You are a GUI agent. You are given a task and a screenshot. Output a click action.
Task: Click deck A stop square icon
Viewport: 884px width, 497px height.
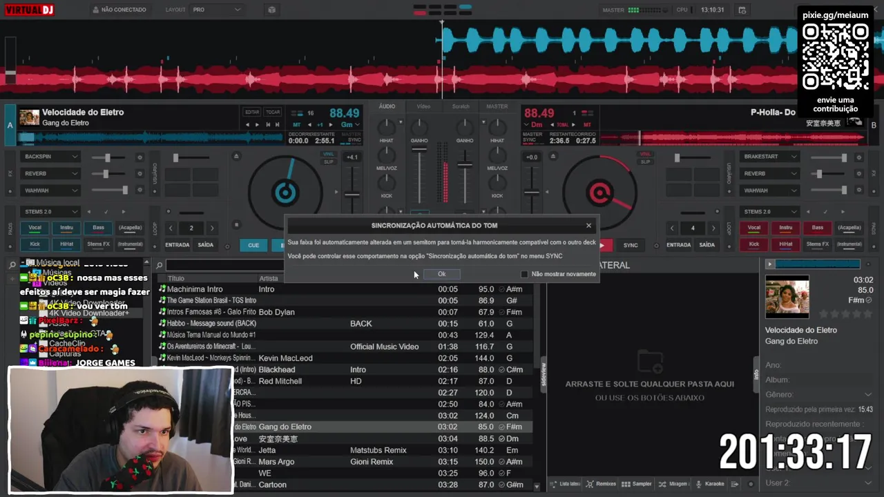pyautogui.click(x=236, y=224)
